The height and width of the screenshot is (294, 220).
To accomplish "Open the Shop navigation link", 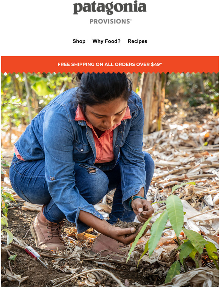I will 79,41.
